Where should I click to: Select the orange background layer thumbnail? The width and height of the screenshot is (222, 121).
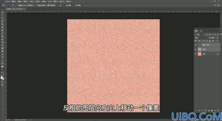click(200, 54)
